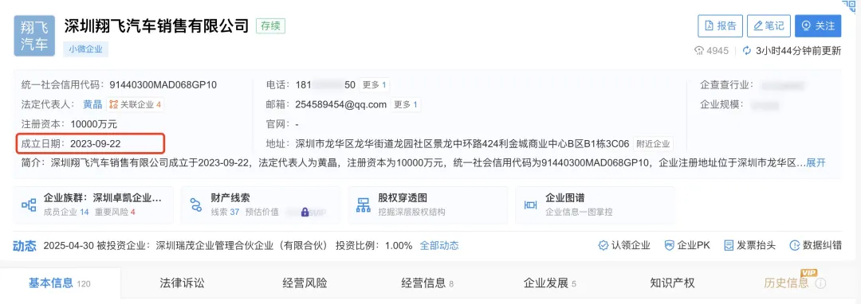Click the 股权穿透图 structure icon
This screenshot has width=861, height=304.
[364, 205]
